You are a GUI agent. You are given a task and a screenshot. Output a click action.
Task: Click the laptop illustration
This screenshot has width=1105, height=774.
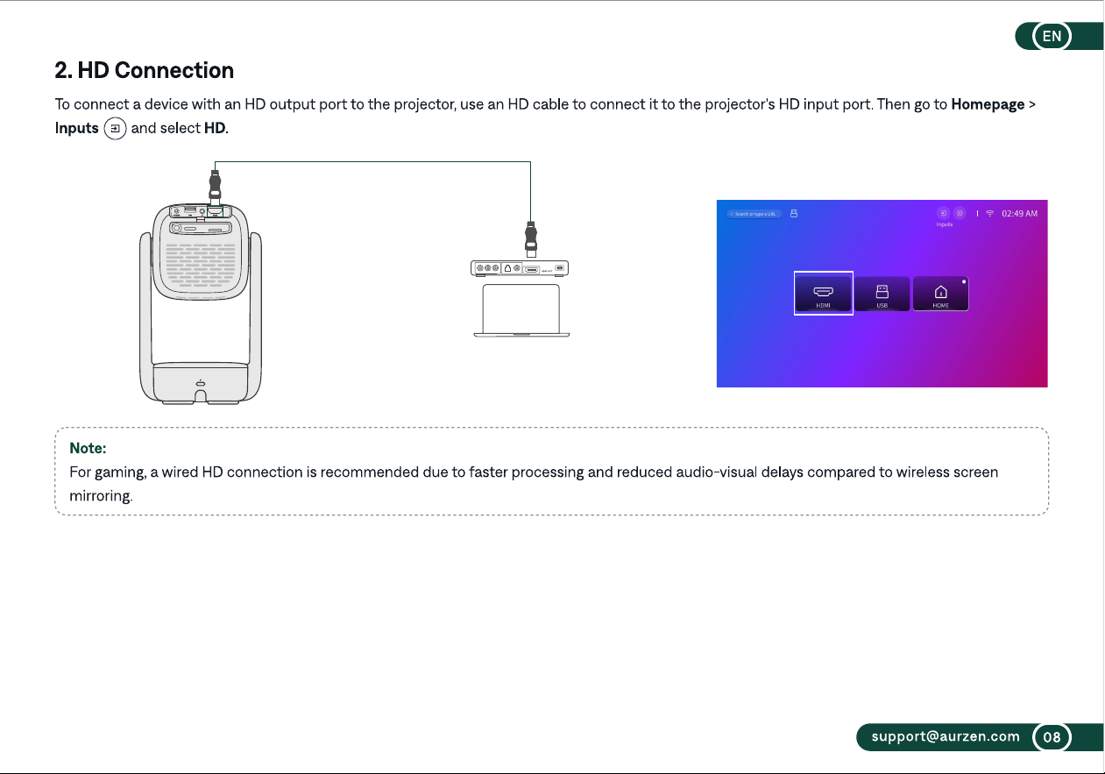click(x=521, y=309)
